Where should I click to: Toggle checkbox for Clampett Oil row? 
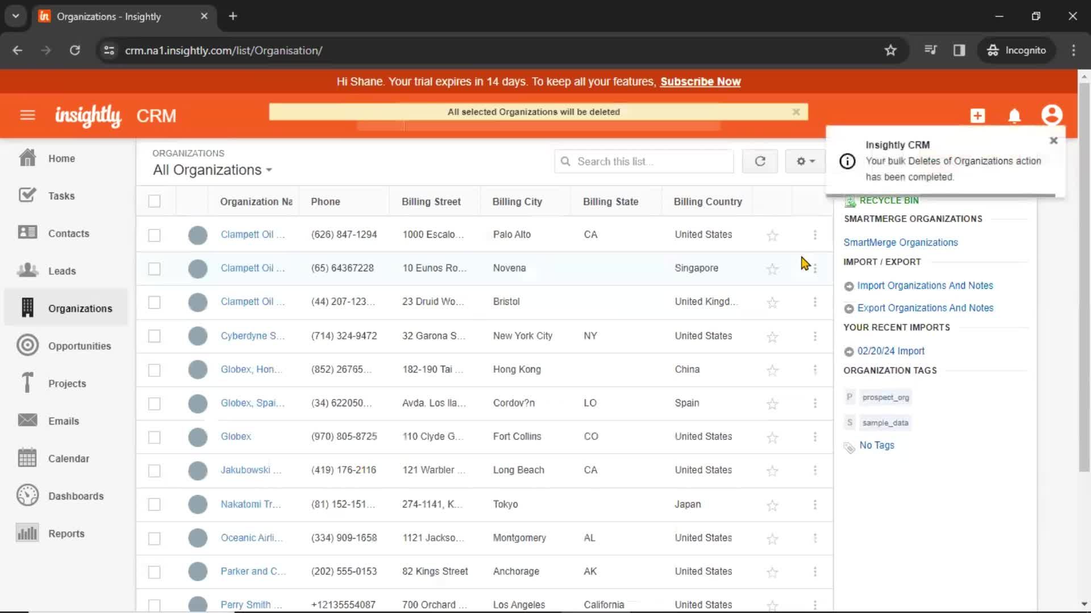[155, 234]
